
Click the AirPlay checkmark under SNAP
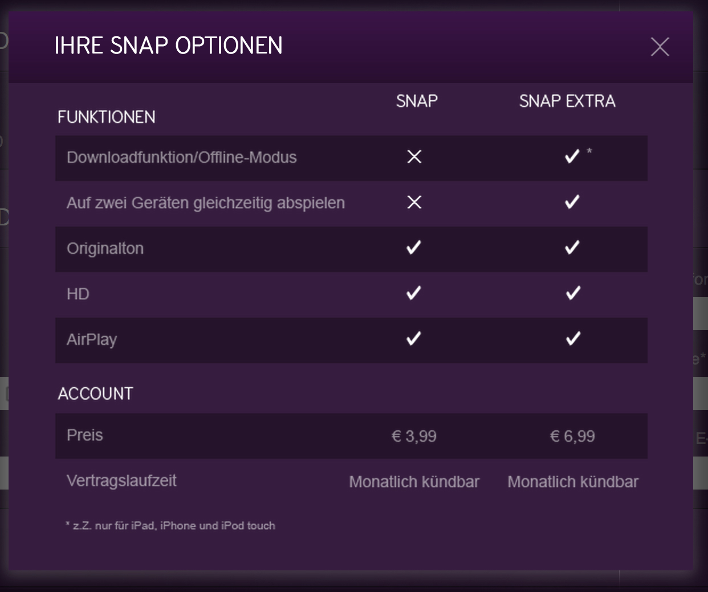(413, 339)
